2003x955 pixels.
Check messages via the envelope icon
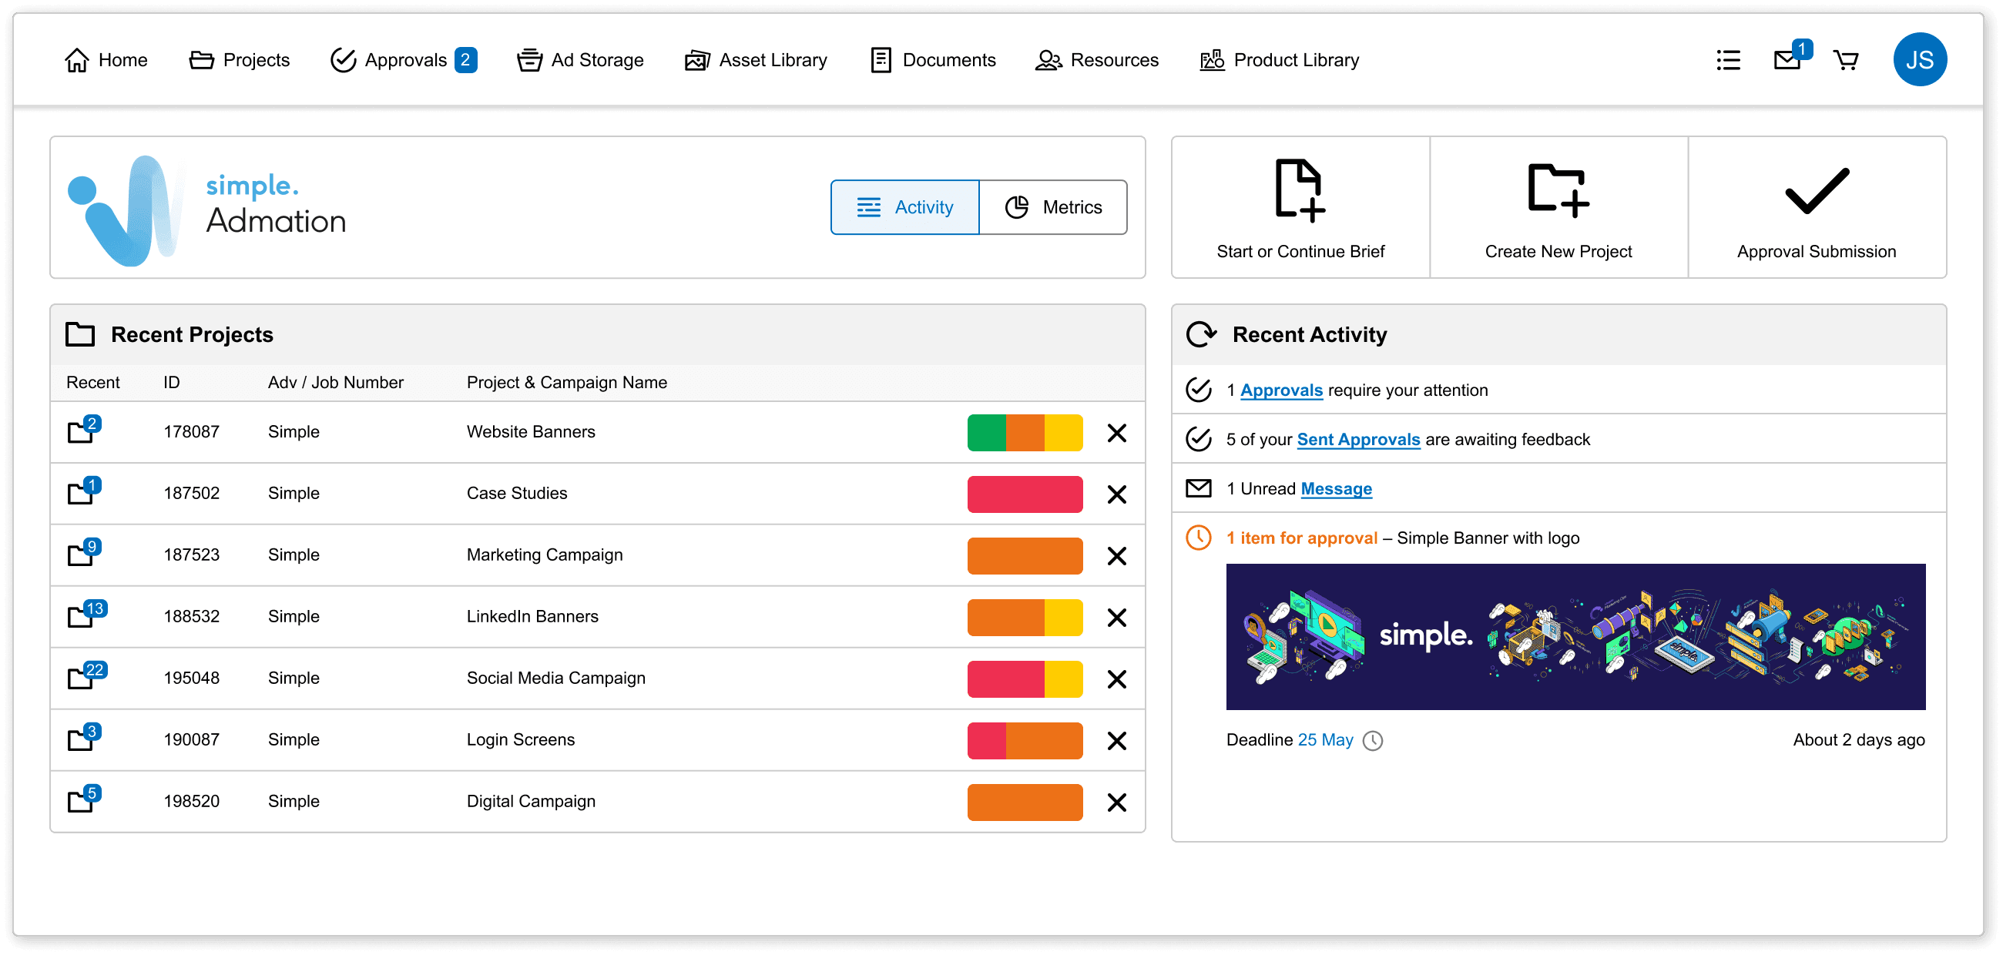pos(1786,60)
